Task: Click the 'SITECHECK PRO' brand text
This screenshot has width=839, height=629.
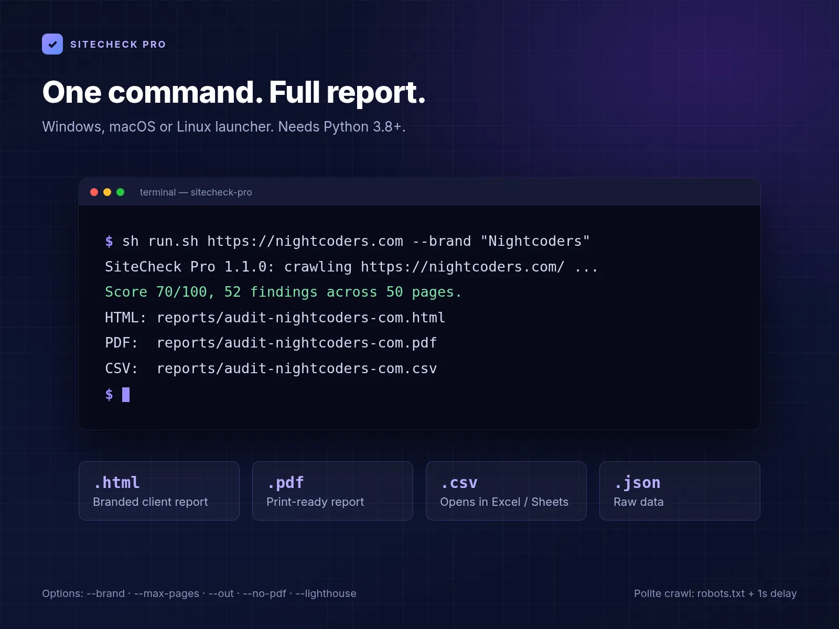Action: coord(118,45)
